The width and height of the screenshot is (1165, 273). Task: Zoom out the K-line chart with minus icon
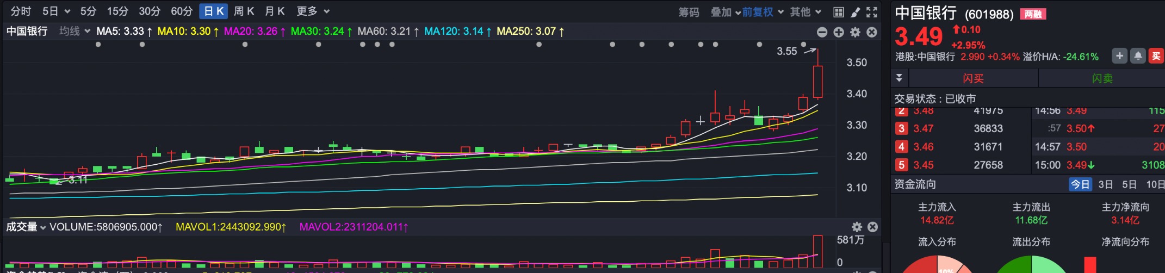tap(822, 32)
